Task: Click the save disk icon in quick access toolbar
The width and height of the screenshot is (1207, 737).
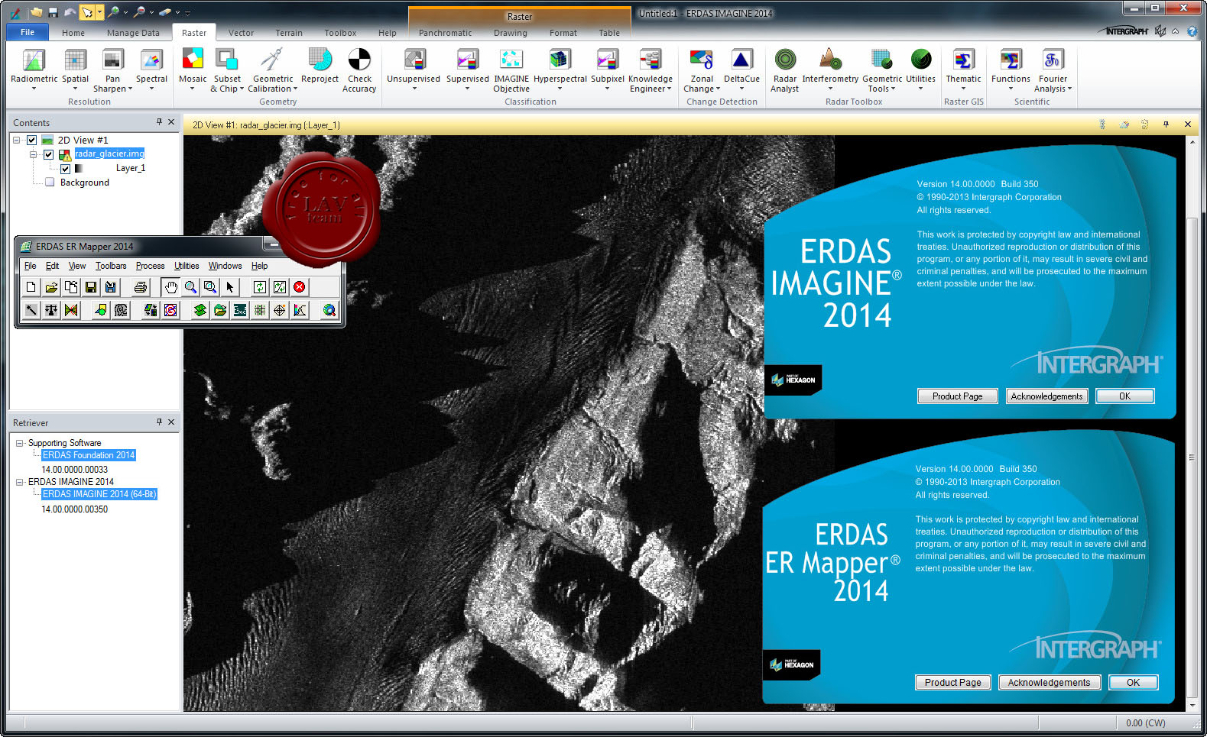Action: coord(53,12)
